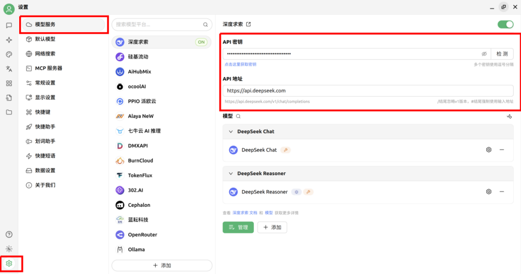
Task: Collapse the DeepSeek Reasoner group
Action: (231, 173)
